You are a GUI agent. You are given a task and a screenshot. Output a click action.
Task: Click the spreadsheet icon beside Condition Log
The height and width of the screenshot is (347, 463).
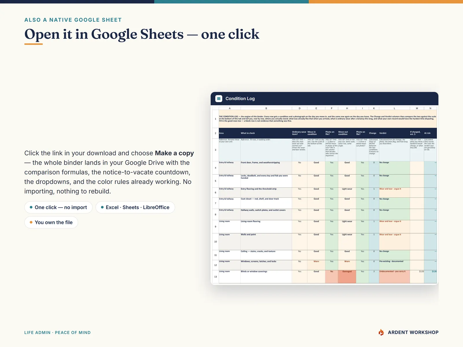tap(219, 99)
